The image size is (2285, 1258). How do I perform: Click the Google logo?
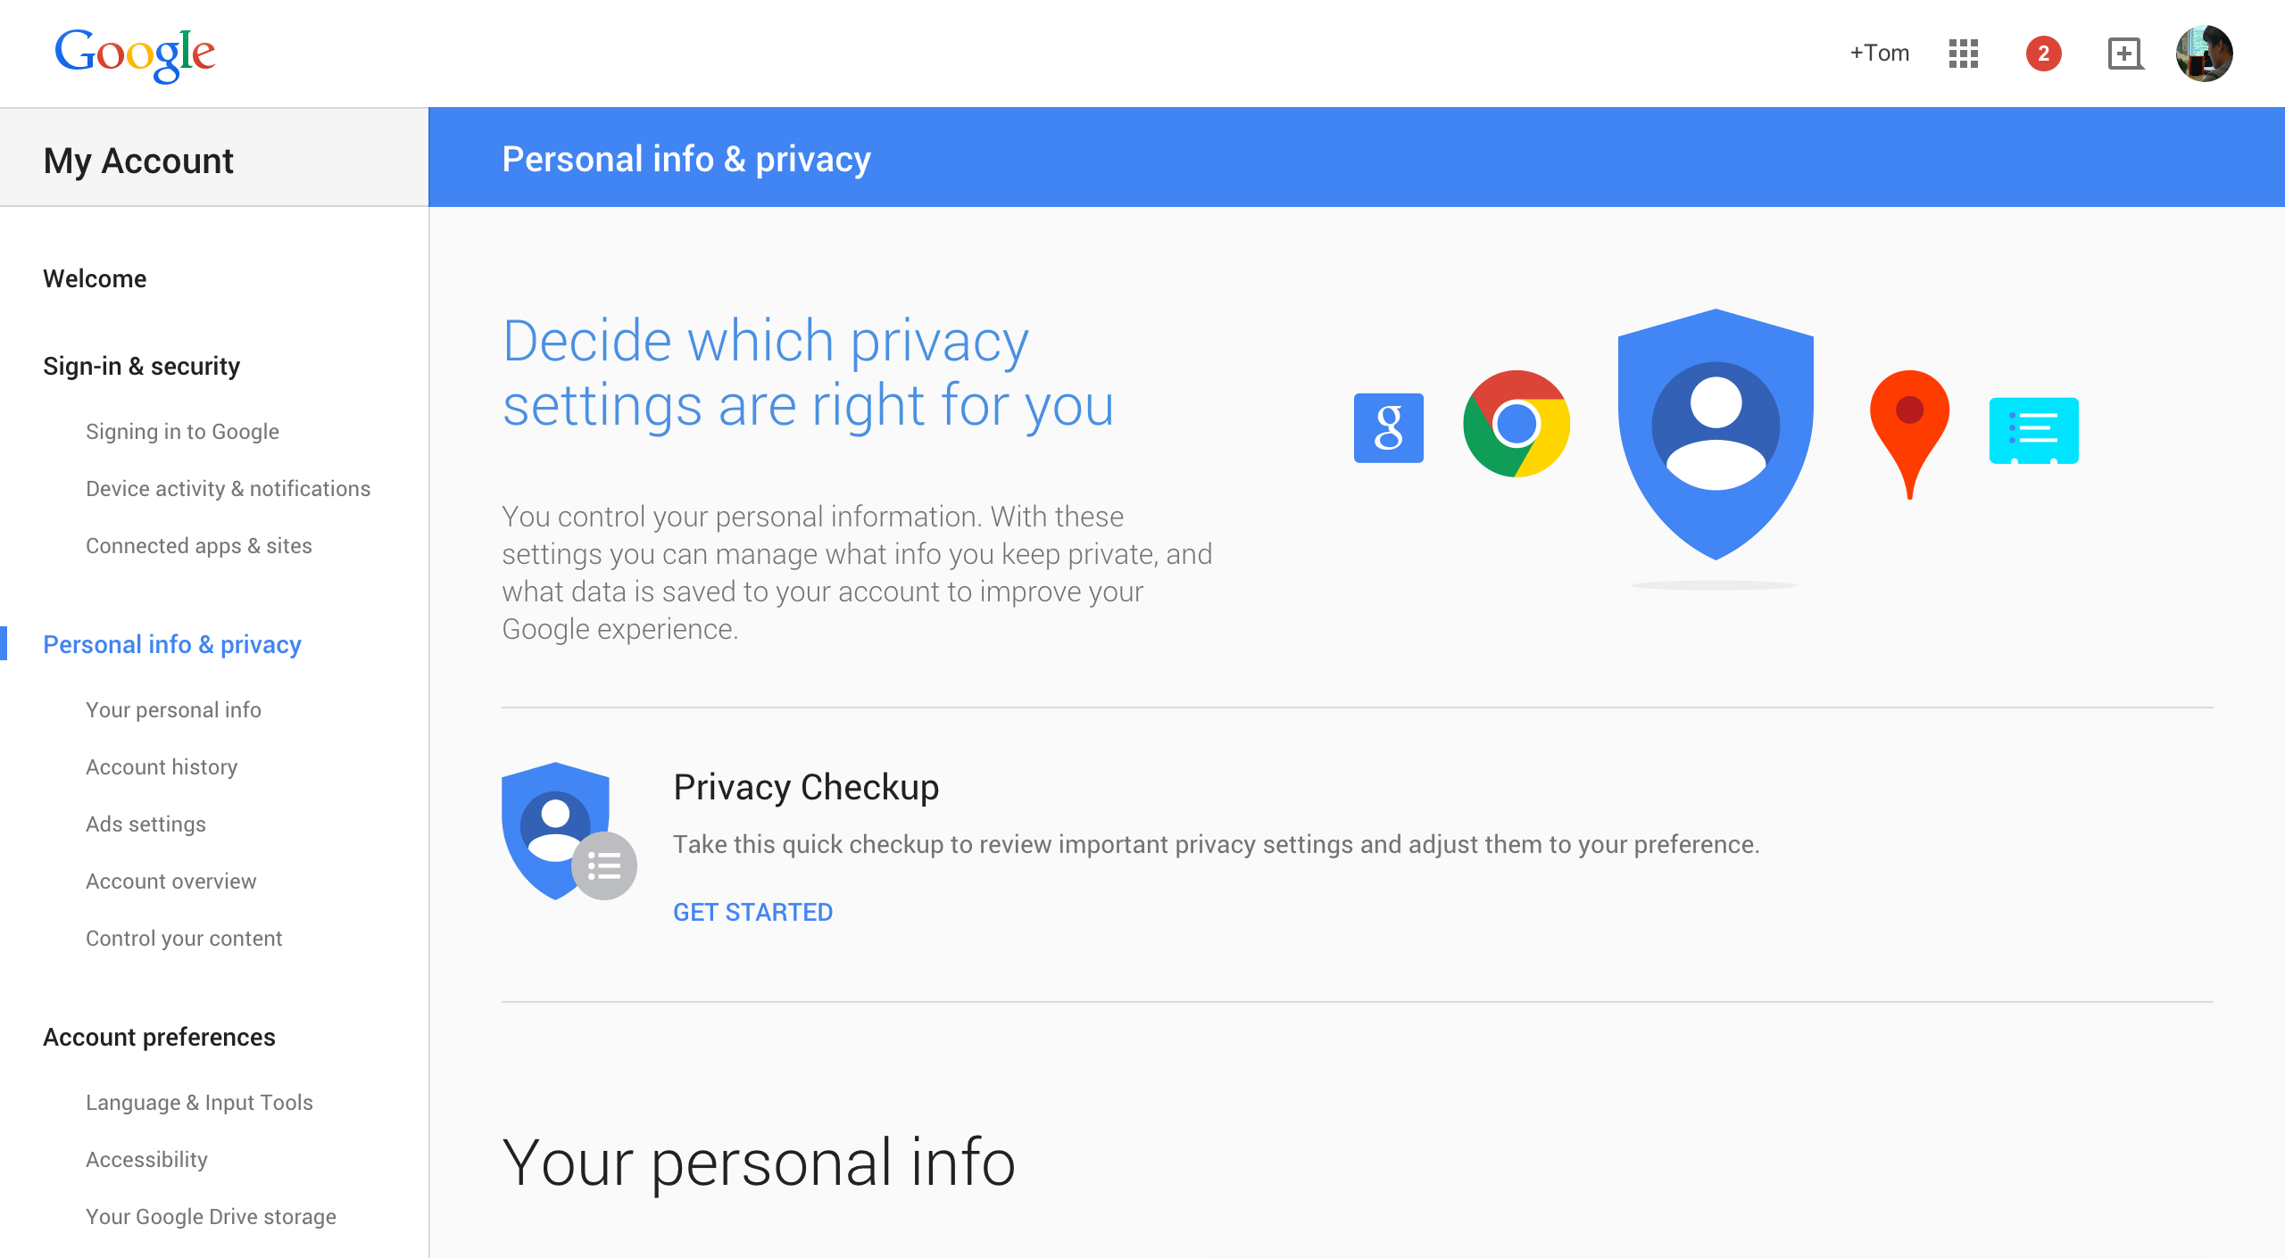(x=135, y=54)
